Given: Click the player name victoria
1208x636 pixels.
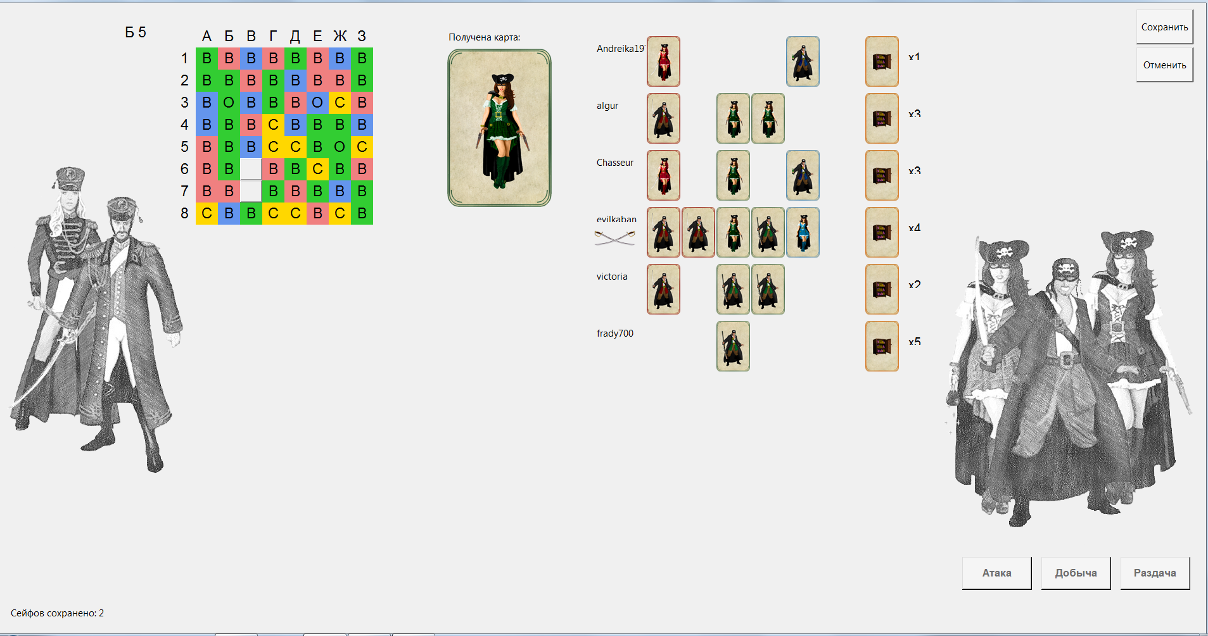Looking at the screenshot, I should pos(612,277).
